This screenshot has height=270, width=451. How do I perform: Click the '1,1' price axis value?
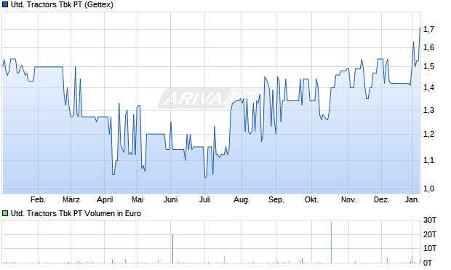click(428, 160)
